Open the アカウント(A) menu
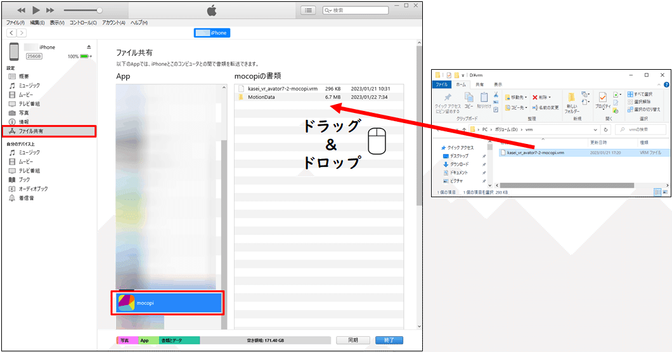Image resolution: width=672 pixels, height=352 pixels. pos(113,23)
